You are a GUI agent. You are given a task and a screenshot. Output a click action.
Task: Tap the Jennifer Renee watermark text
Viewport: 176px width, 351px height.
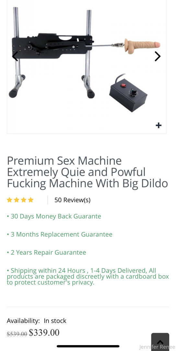click(157, 347)
